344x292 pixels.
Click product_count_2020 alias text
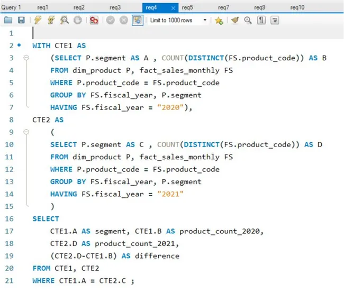coord(220,231)
